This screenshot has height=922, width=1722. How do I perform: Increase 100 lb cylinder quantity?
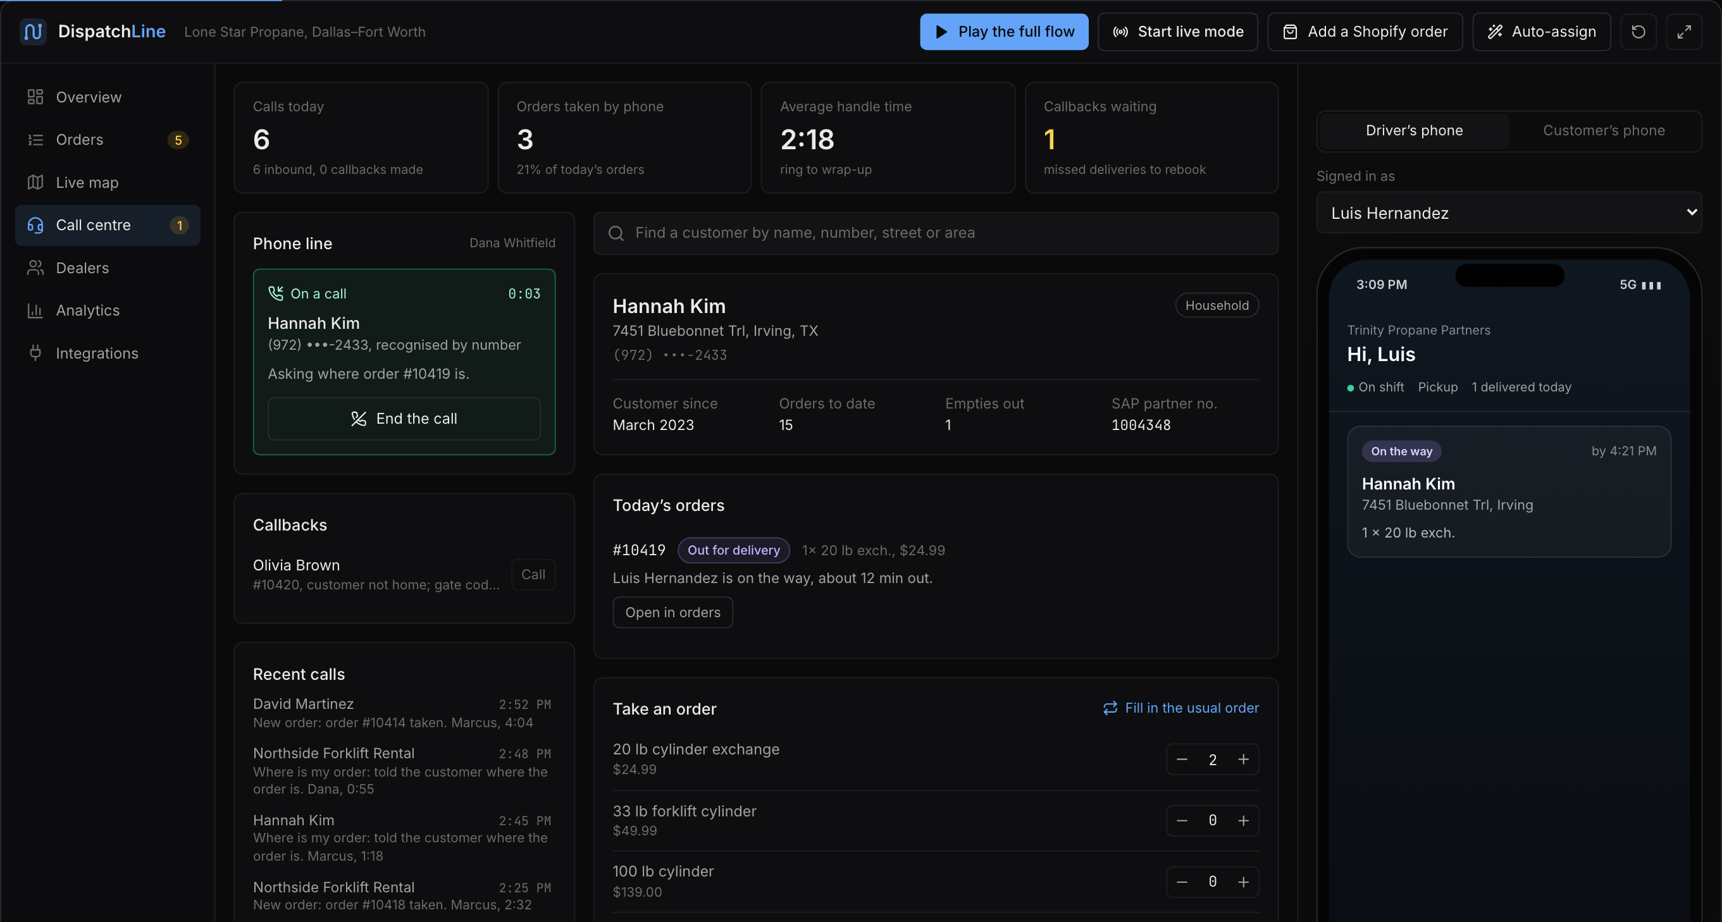[x=1243, y=882]
